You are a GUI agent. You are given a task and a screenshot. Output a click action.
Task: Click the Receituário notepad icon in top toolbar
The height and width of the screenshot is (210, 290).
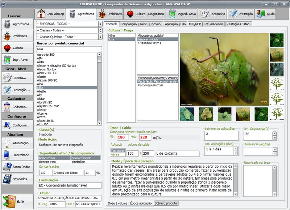point(204,14)
